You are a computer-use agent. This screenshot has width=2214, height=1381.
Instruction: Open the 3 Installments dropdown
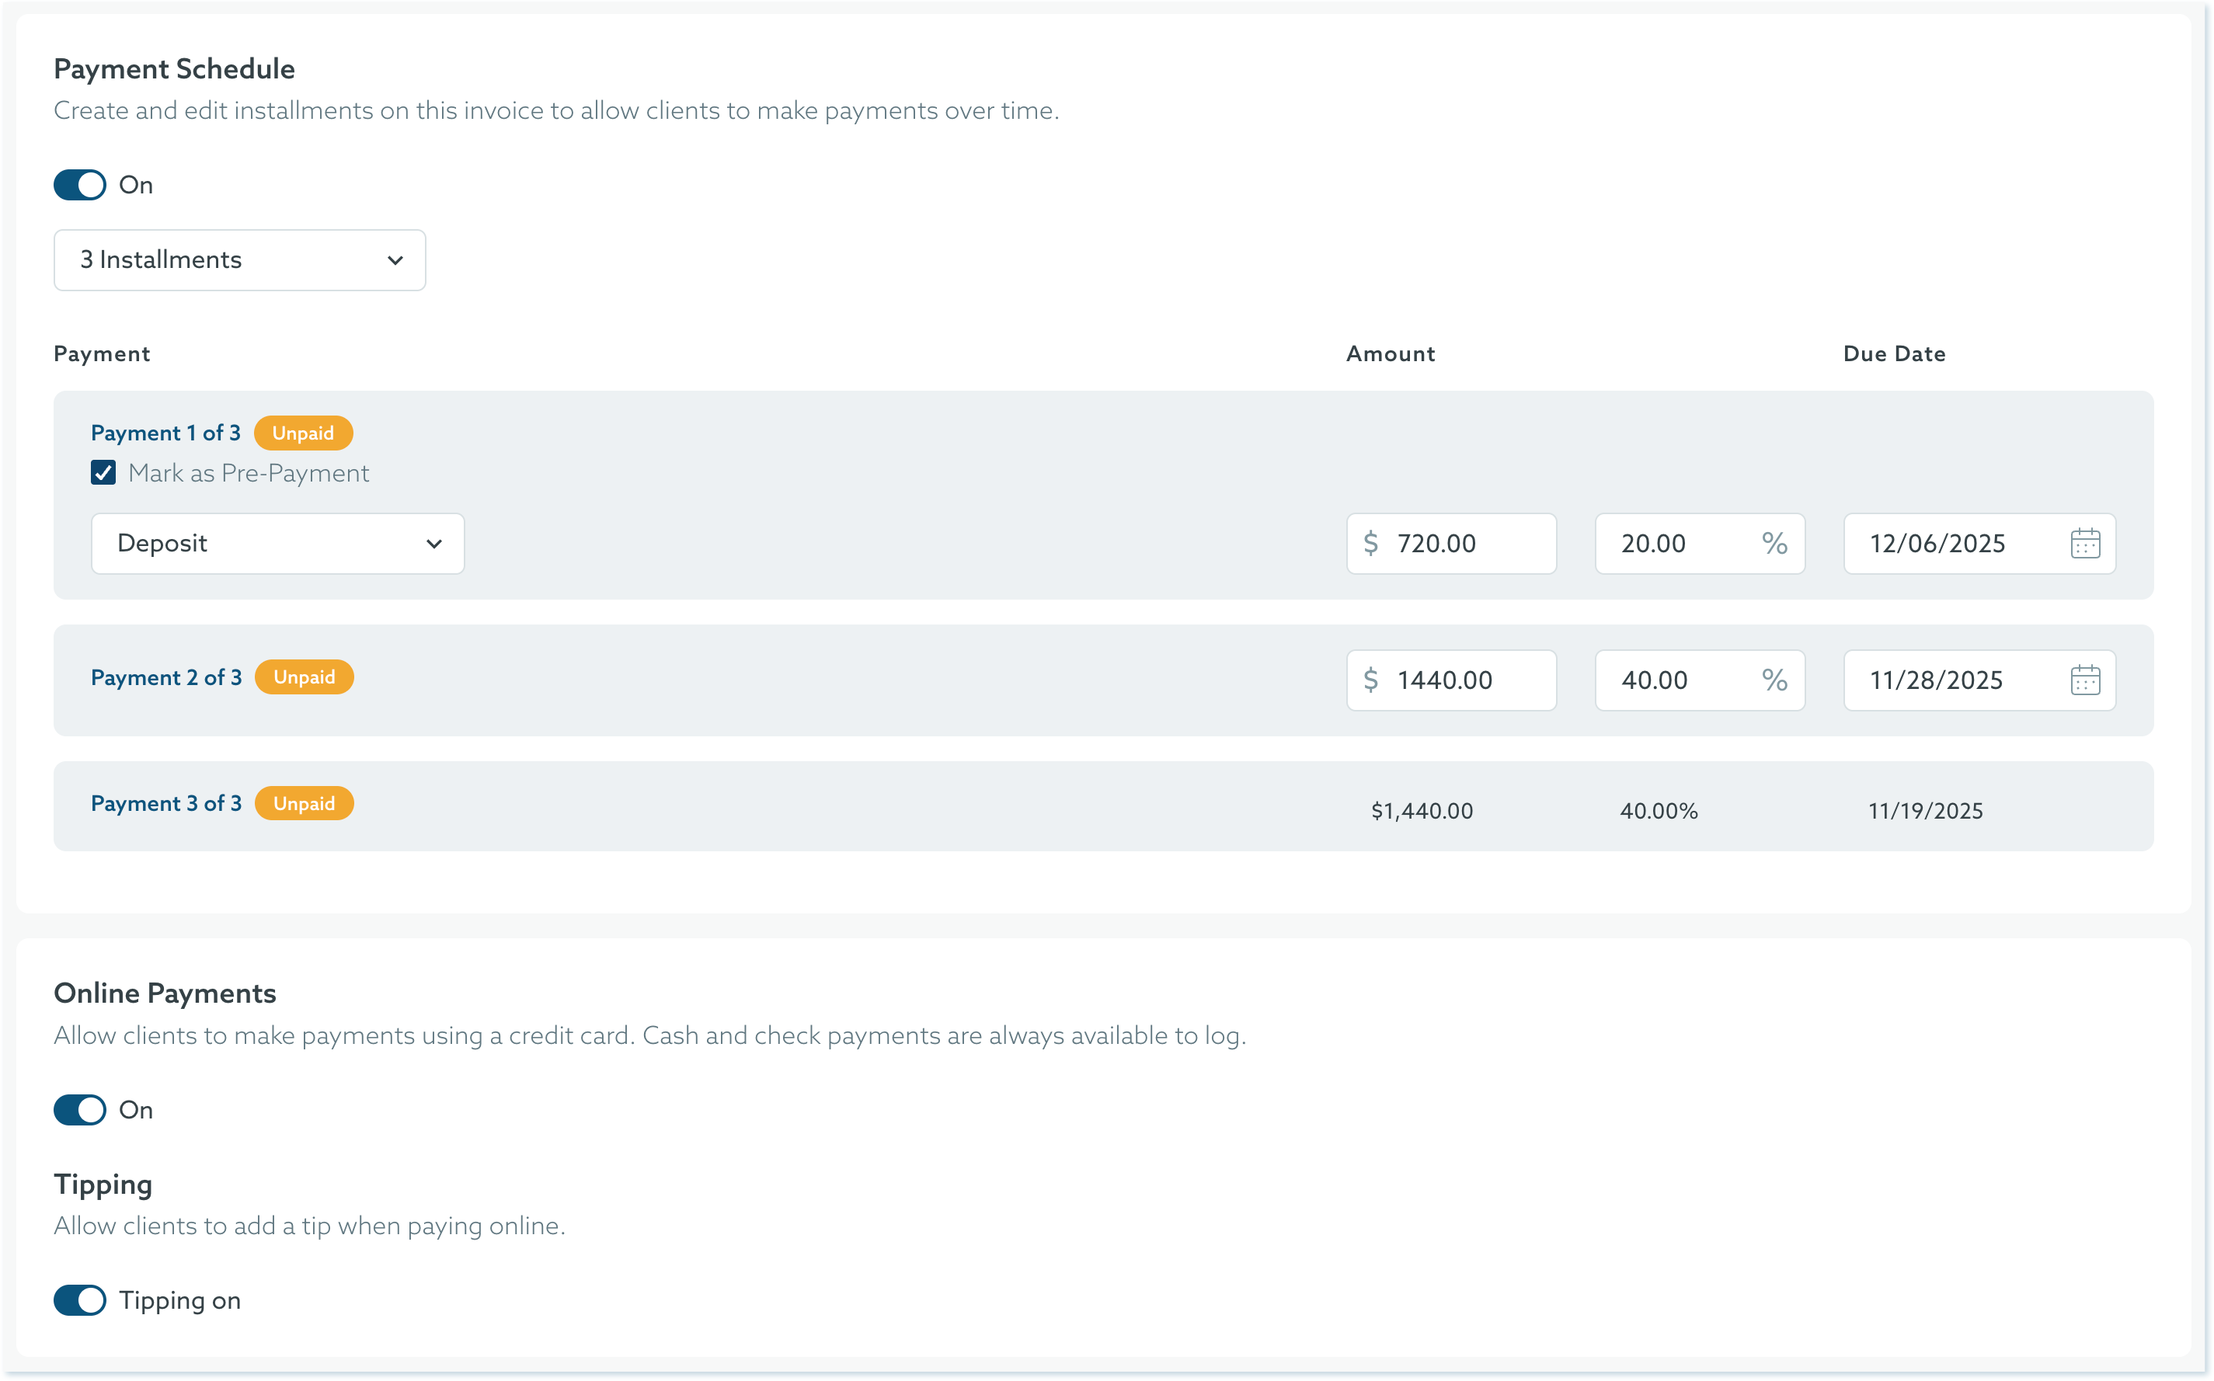pos(239,260)
